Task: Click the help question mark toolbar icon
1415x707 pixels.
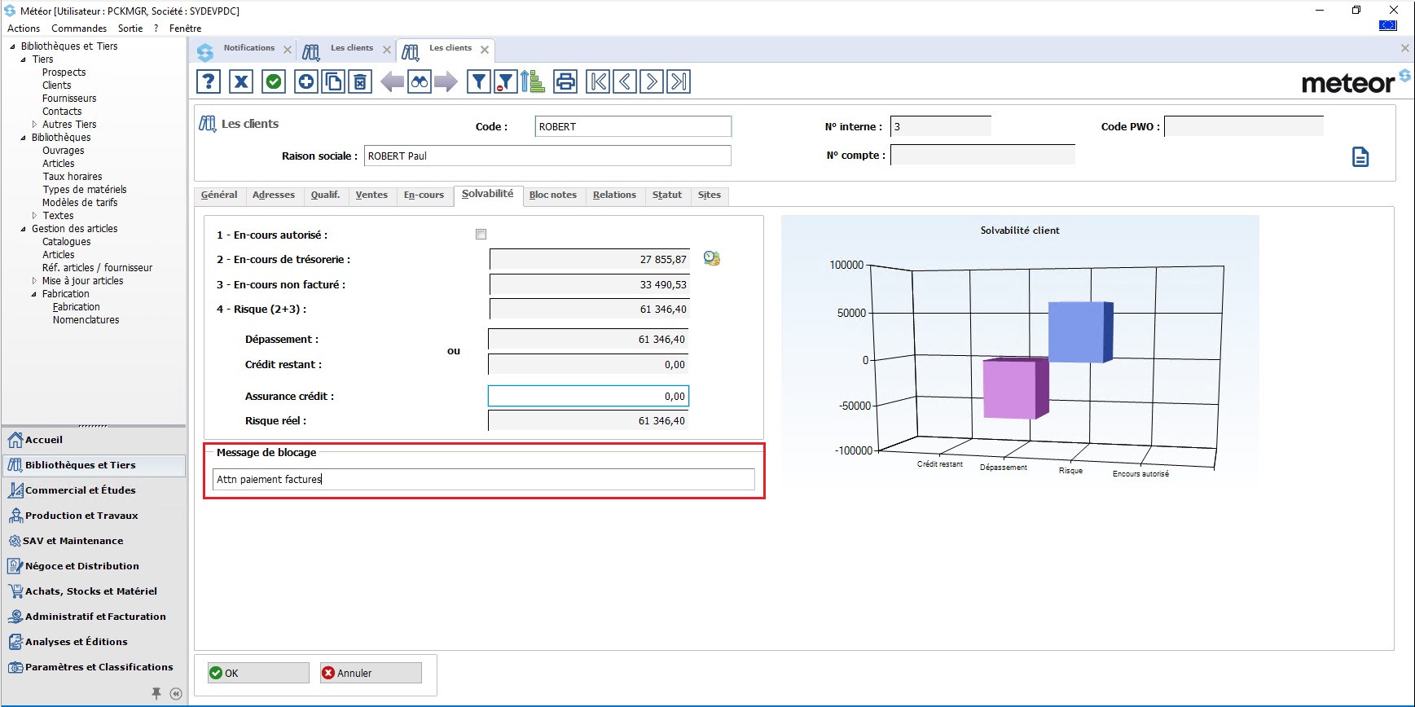Action: tap(209, 81)
